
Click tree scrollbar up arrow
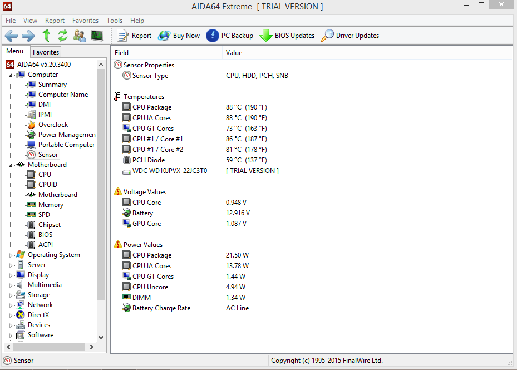pyautogui.click(x=101, y=65)
